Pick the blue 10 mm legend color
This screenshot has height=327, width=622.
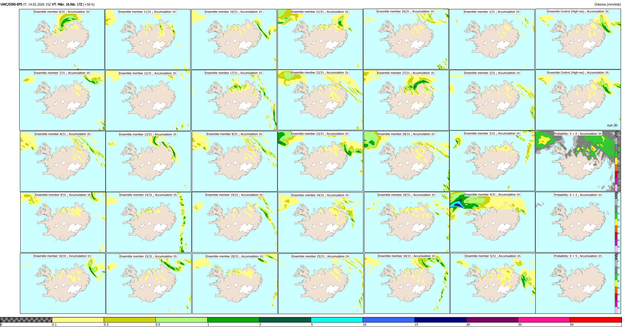(389, 320)
